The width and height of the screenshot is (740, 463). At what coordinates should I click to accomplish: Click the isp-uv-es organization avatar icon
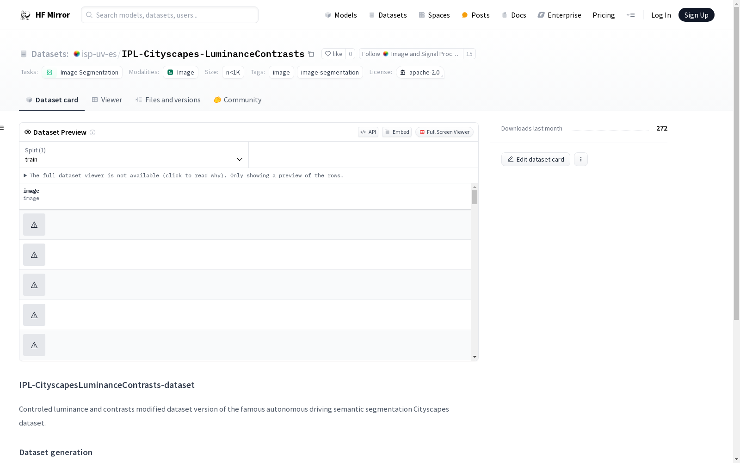[77, 54]
